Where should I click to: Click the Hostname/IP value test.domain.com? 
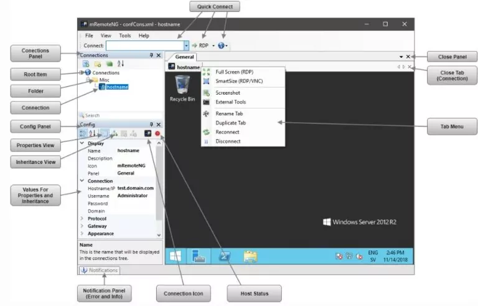click(x=135, y=188)
